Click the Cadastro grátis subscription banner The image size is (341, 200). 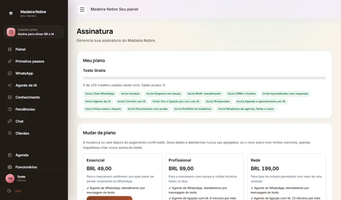coord(34,32)
